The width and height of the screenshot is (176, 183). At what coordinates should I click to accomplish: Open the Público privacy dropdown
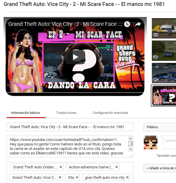click(x=160, y=127)
